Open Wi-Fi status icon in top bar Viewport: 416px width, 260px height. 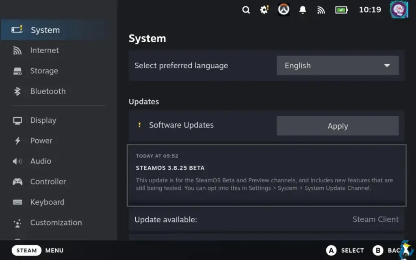(x=321, y=10)
